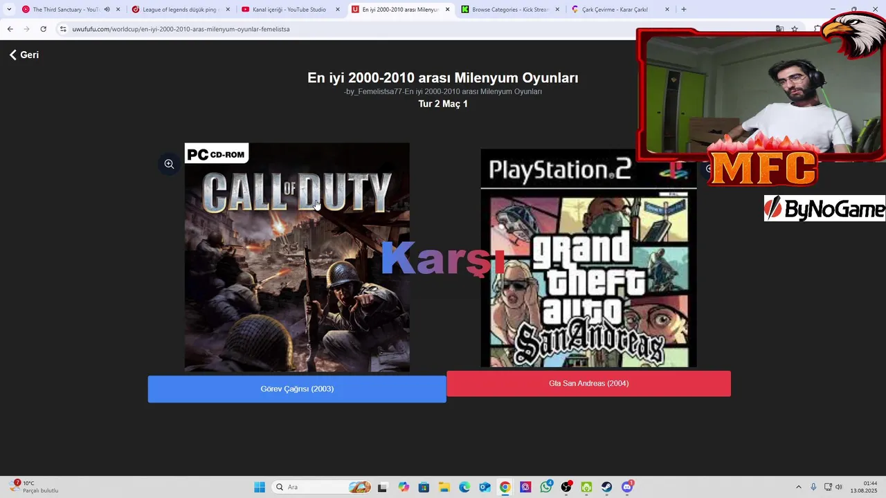The width and height of the screenshot is (886, 498).
Task: Select the En iyi 2000-2010 arası Milenyum tab
Action: point(400,10)
